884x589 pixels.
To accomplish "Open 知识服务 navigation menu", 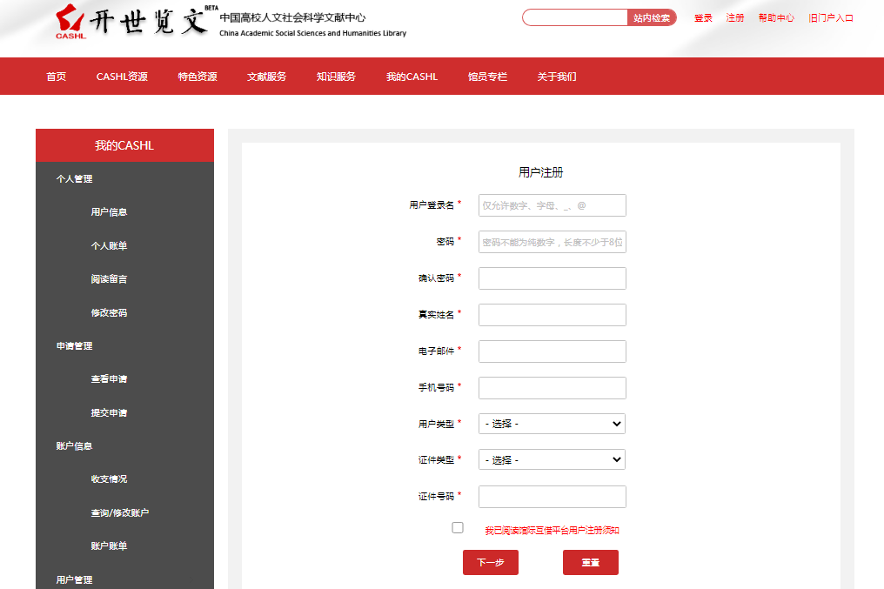I will tap(336, 77).
